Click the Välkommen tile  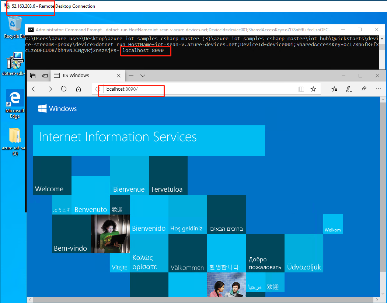(x=188, y=253)
